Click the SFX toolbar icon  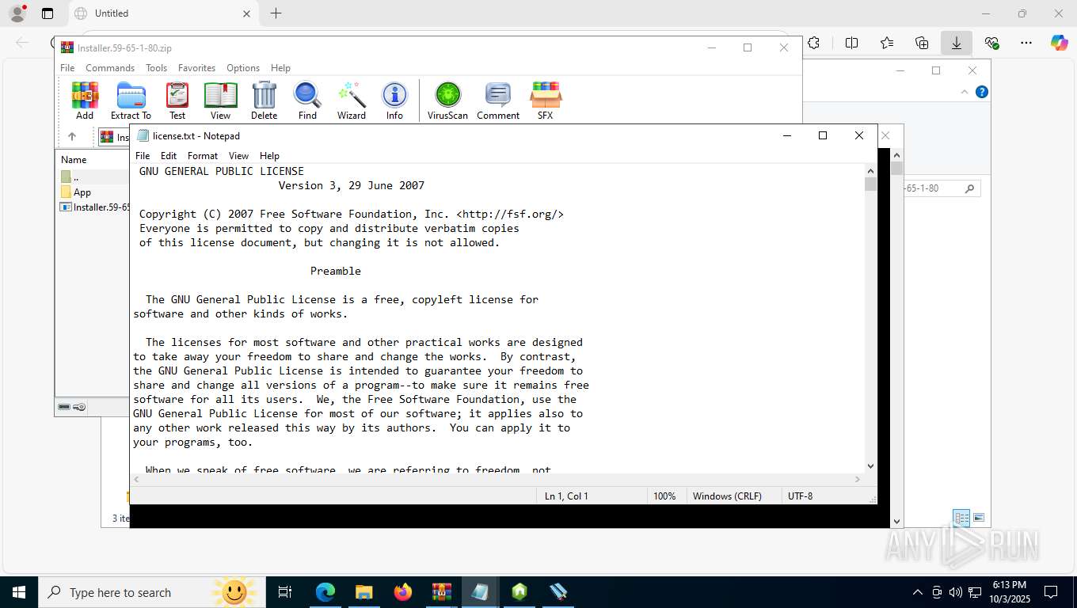point(546,101)
